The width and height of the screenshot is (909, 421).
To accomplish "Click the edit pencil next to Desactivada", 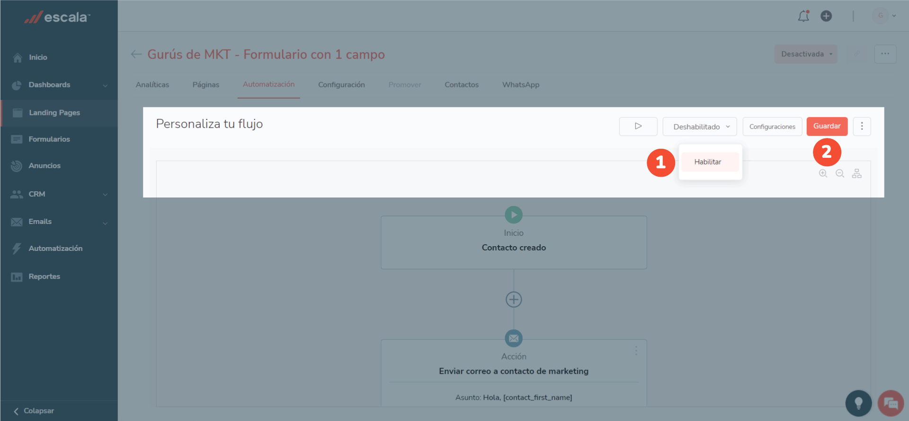I will click(x=856, y=54).
